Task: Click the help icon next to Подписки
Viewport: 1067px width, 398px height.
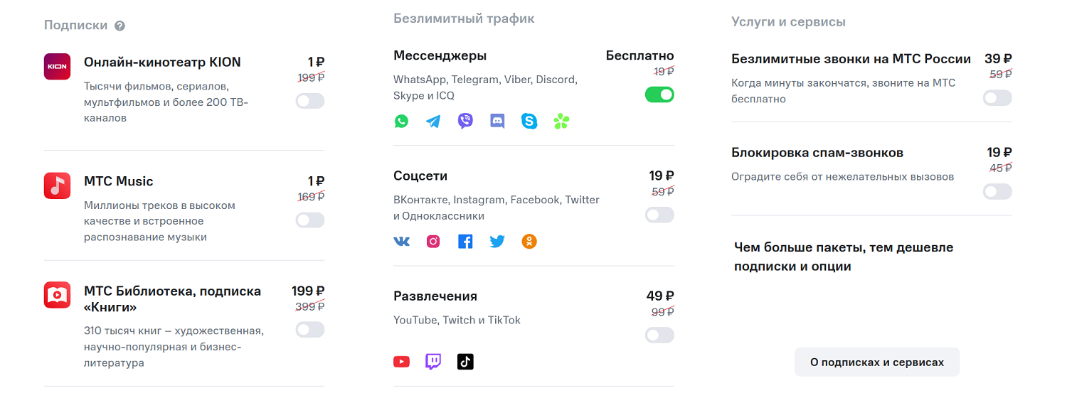Action: coord(120,26)
